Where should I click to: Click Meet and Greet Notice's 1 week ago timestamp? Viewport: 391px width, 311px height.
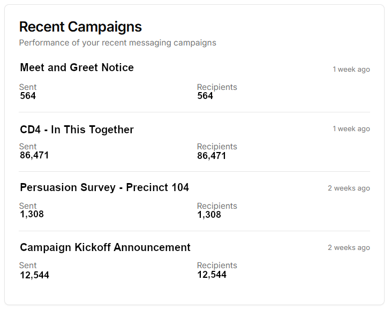351,70
